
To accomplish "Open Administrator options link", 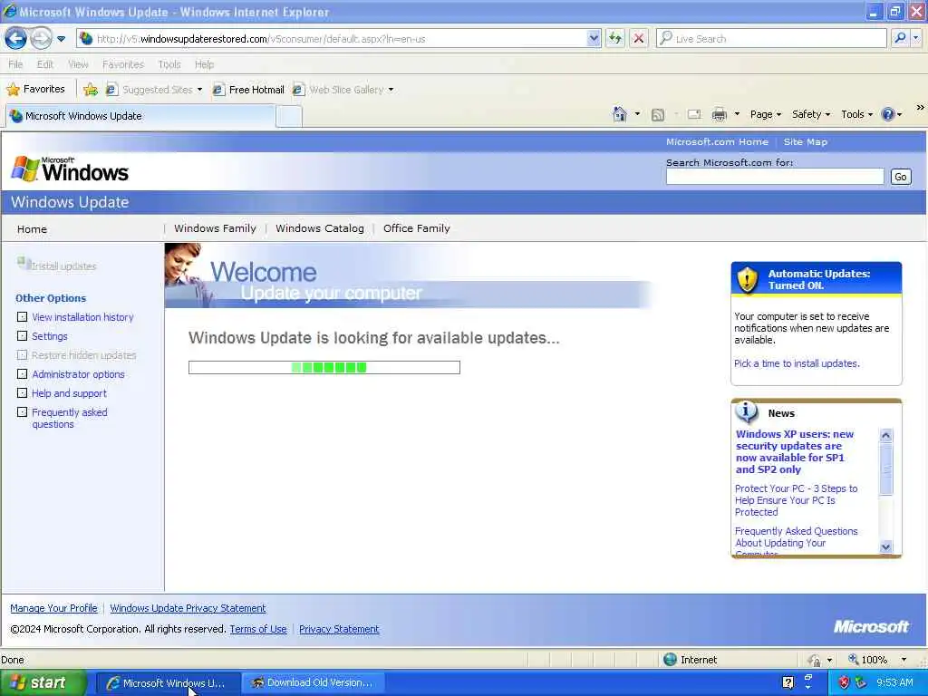I will 78,374.
